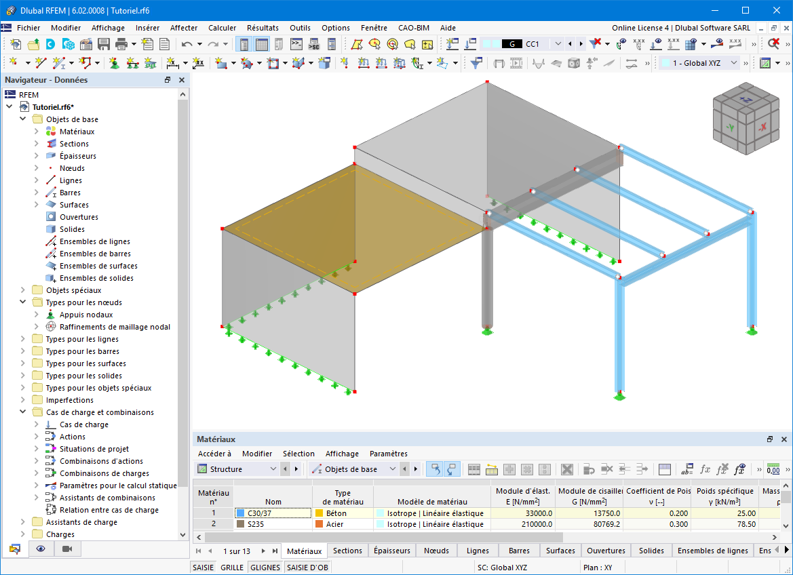793x575 pixels.
Task: Collapse Cas de charge et combinaisons folder
Action: pyautogui.click(x=22, y=412)
